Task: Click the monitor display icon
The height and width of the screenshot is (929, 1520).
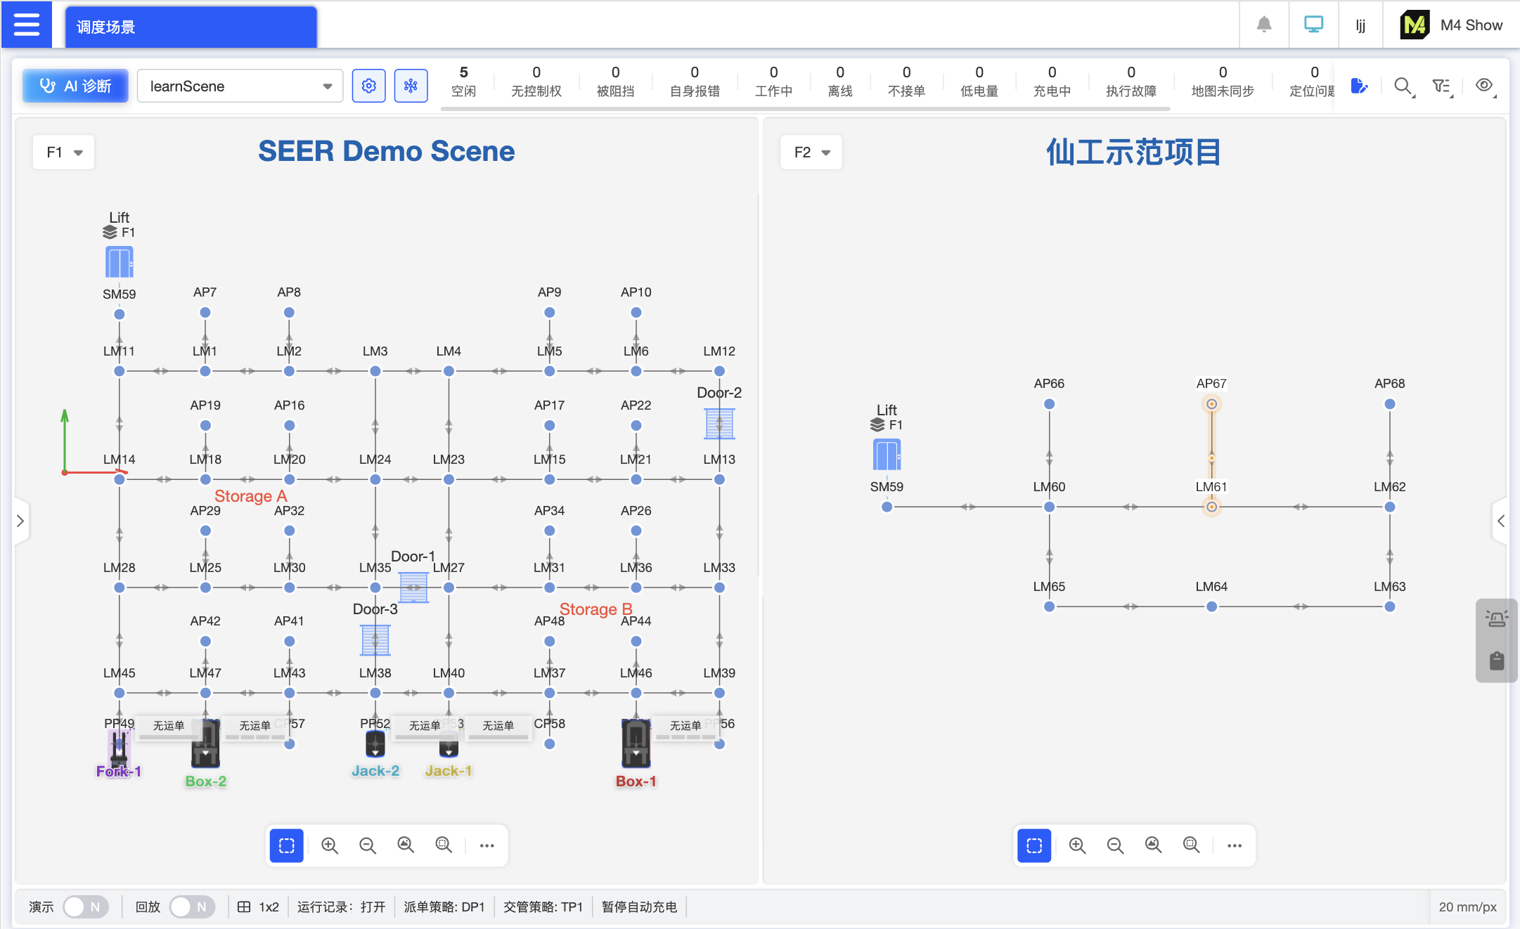Action: click(1313, 25)
